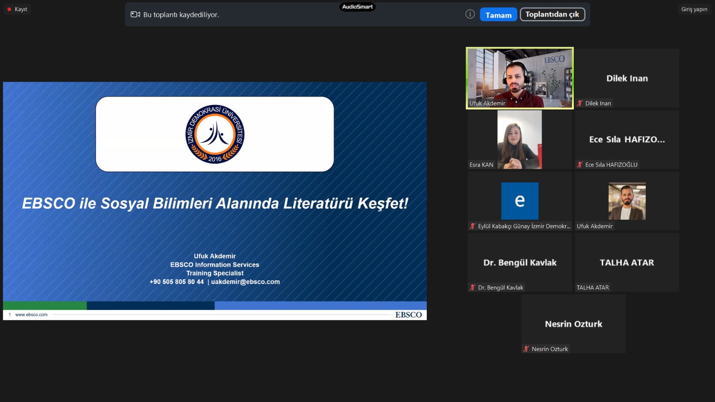Click the İzmir Demokrasi Üniversitesi logo
The image size is (715, 402).
(x=215, y=134)
